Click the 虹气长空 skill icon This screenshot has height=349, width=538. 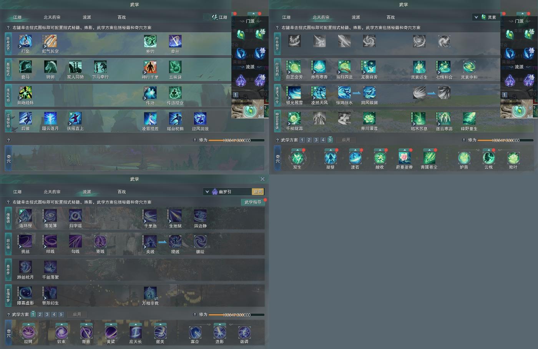(50, 41)
